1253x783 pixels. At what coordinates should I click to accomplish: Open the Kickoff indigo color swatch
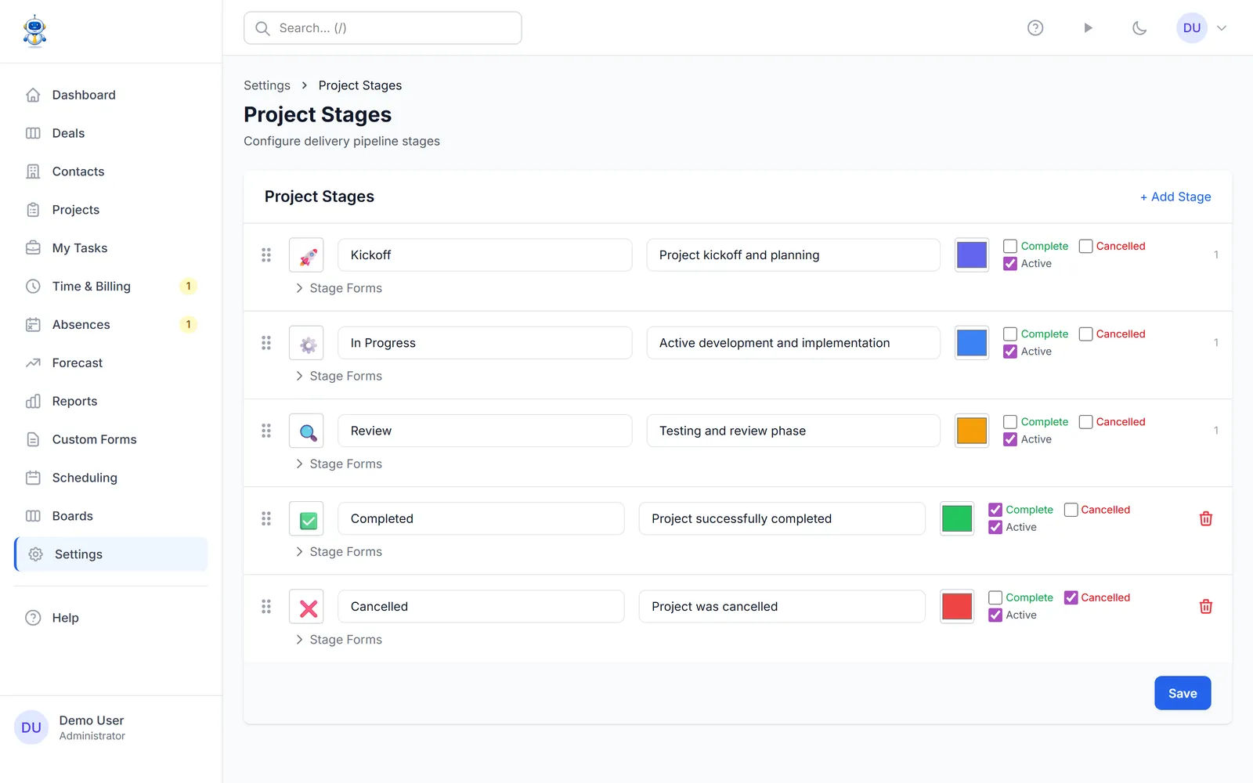(x=972, y=255)
